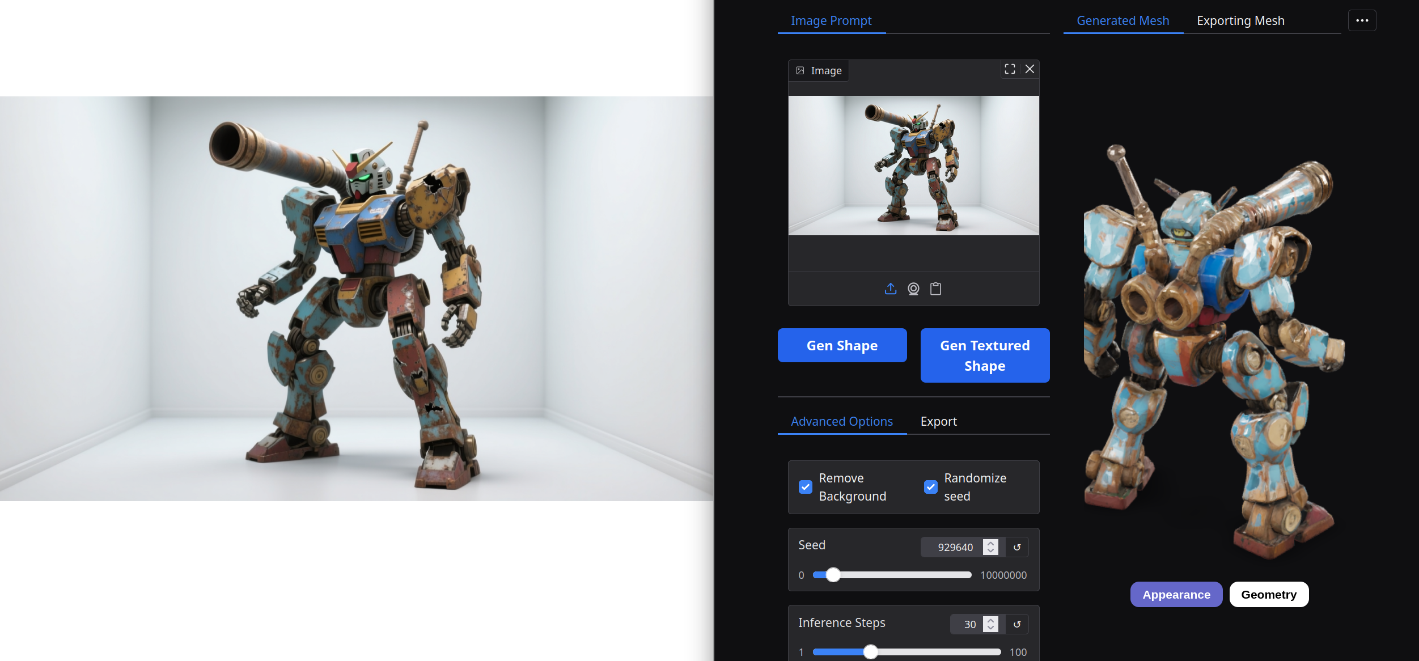The height and width of the screenshot is (661, 1419).
Task: Reset the Seed value with the undo arrow
Action: coord(1017,547)
